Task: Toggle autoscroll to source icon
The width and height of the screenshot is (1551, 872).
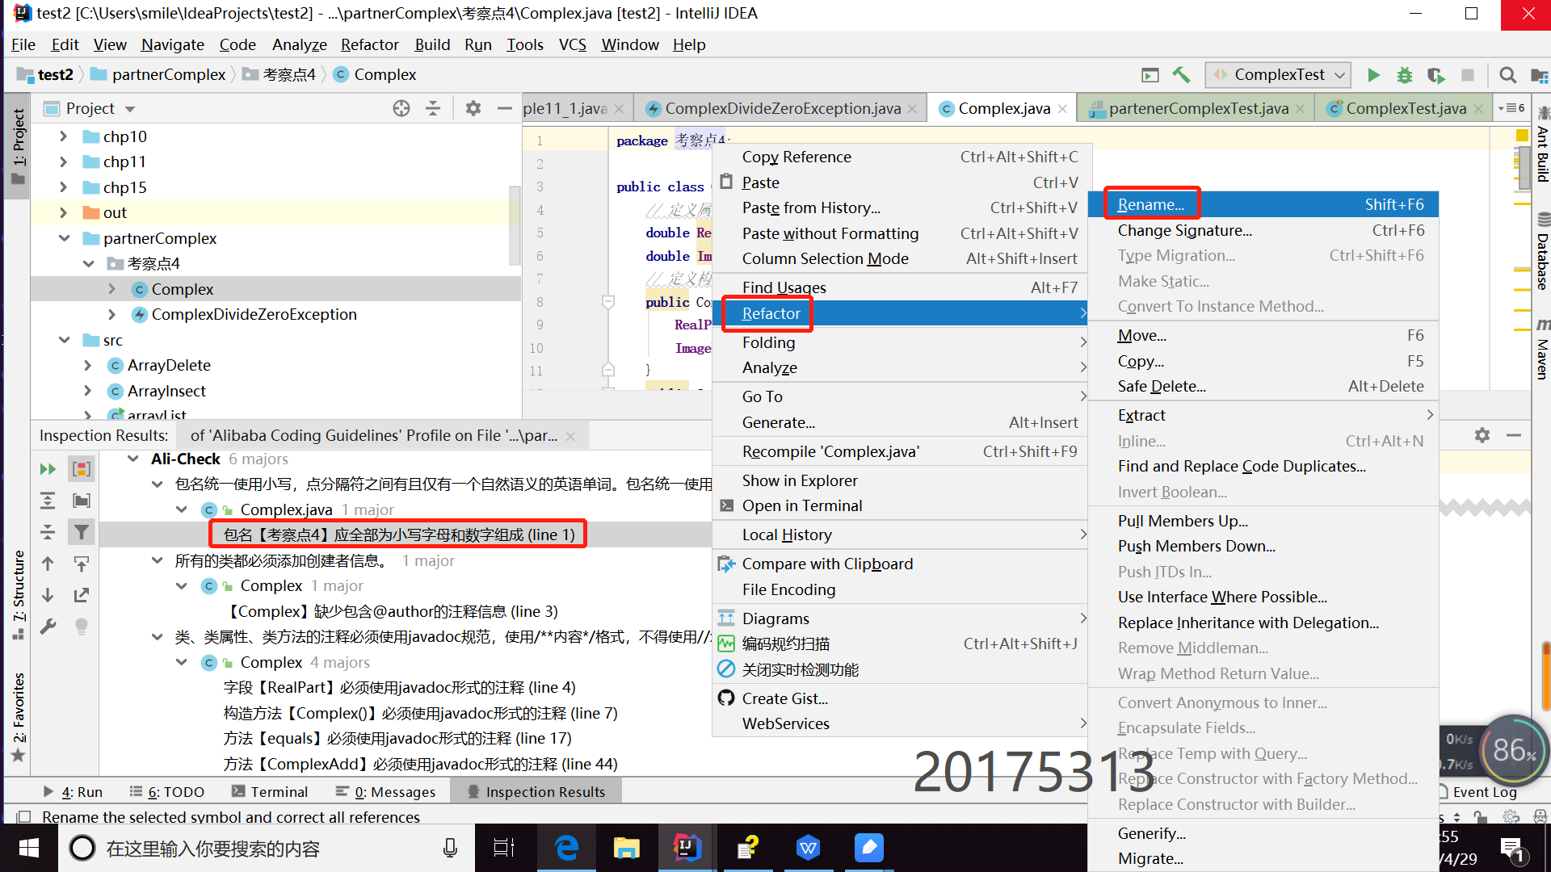Action: [82, 564]
